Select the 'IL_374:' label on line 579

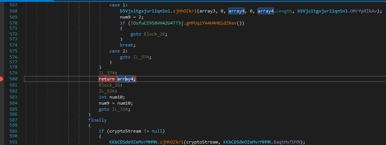click(108, 73)
